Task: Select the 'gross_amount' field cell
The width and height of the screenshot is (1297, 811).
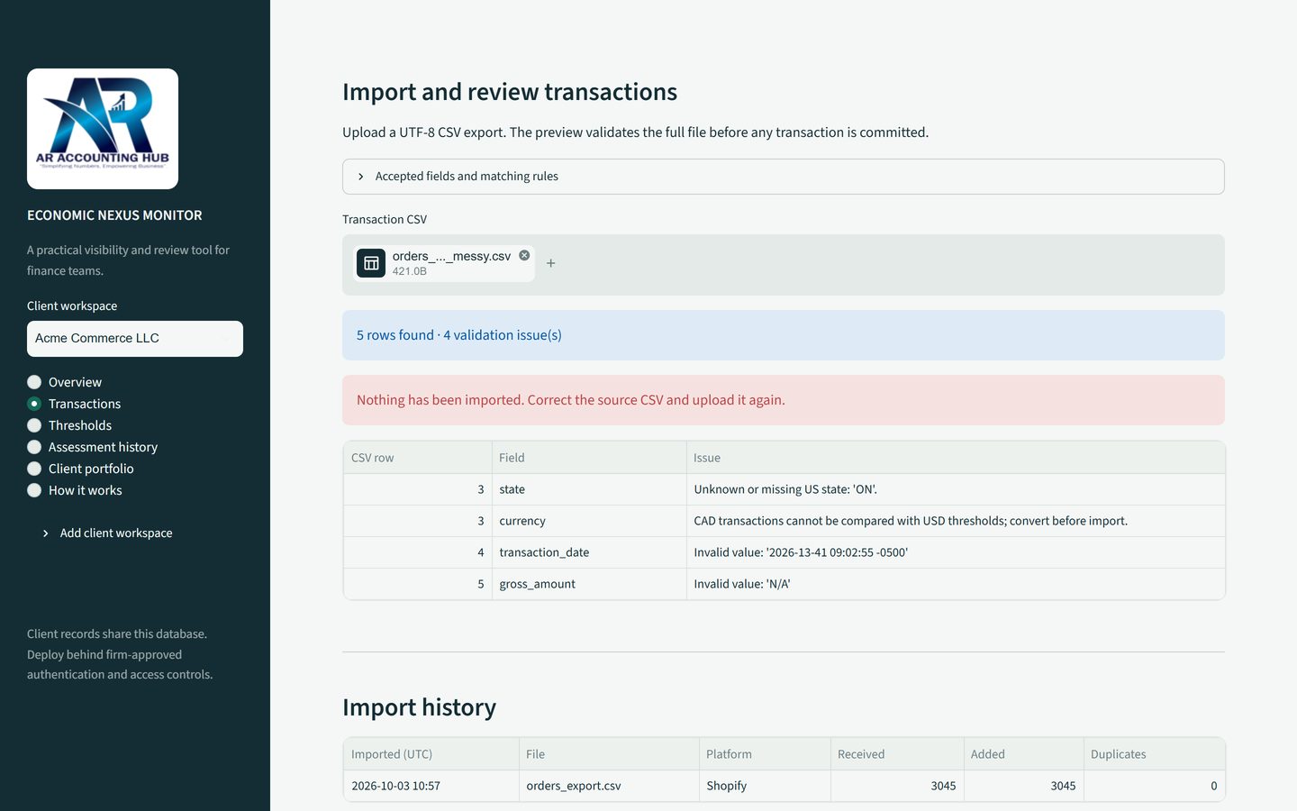Action: (x=589, y=584)
